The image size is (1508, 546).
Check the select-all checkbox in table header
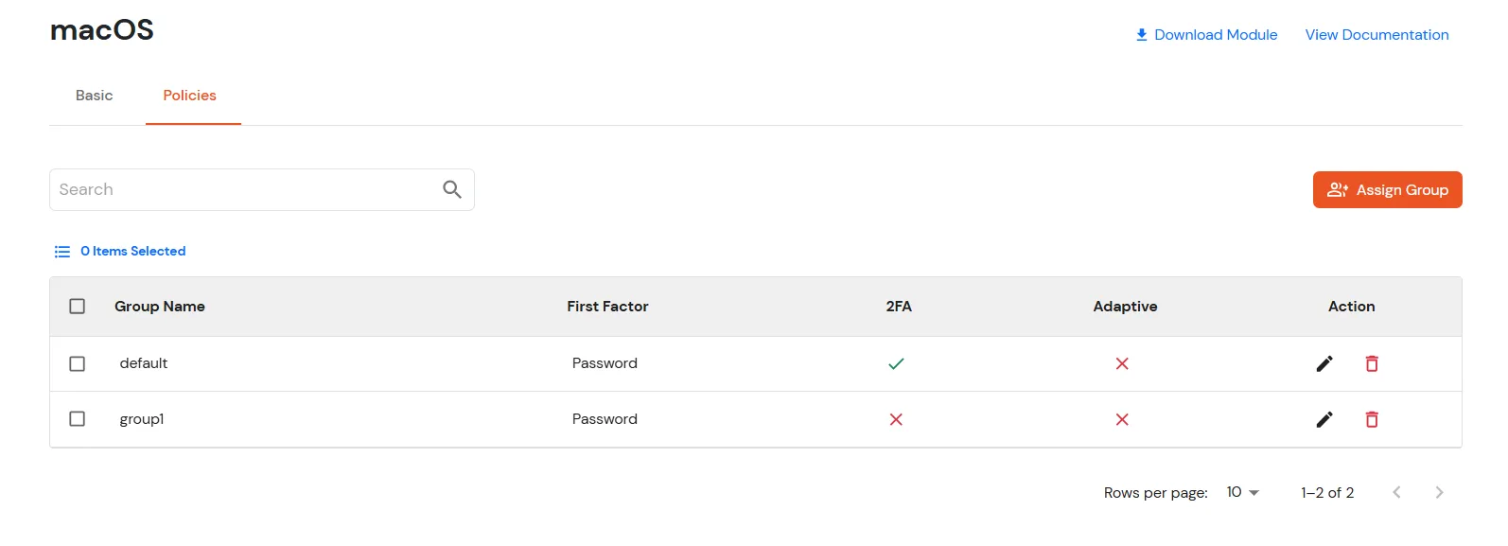point(77,306)
